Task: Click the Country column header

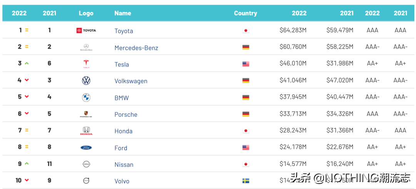Action: [245, 13]
